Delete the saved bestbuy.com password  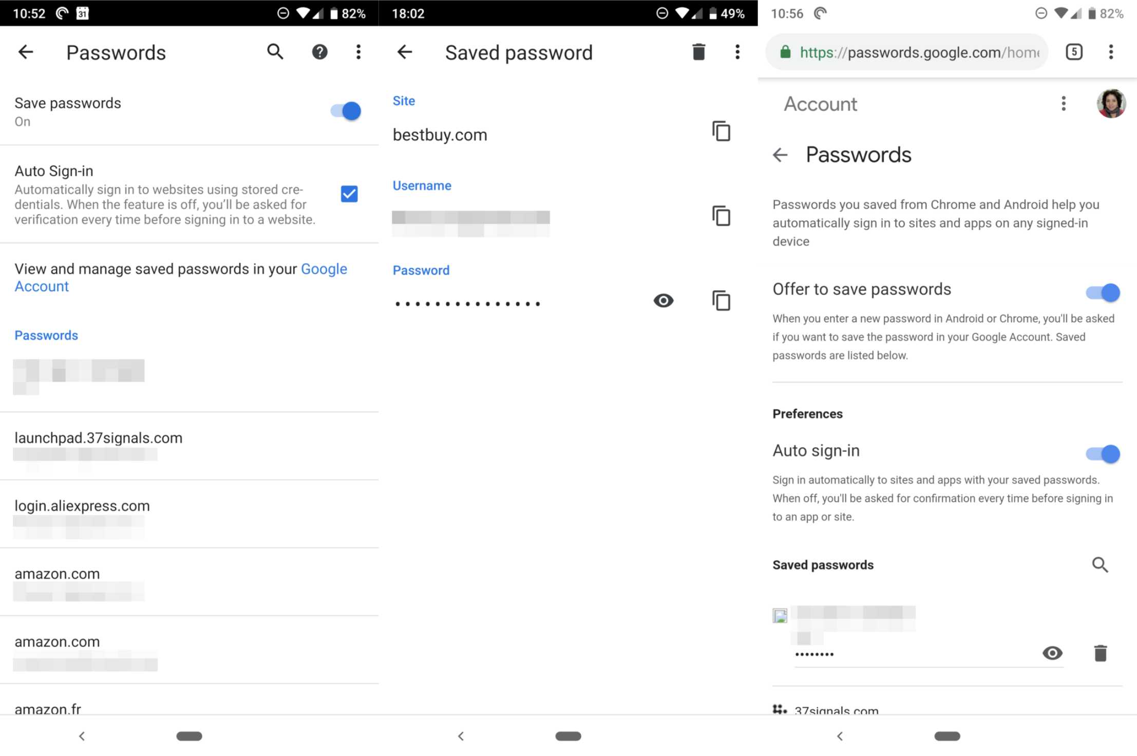coord(698,52)
